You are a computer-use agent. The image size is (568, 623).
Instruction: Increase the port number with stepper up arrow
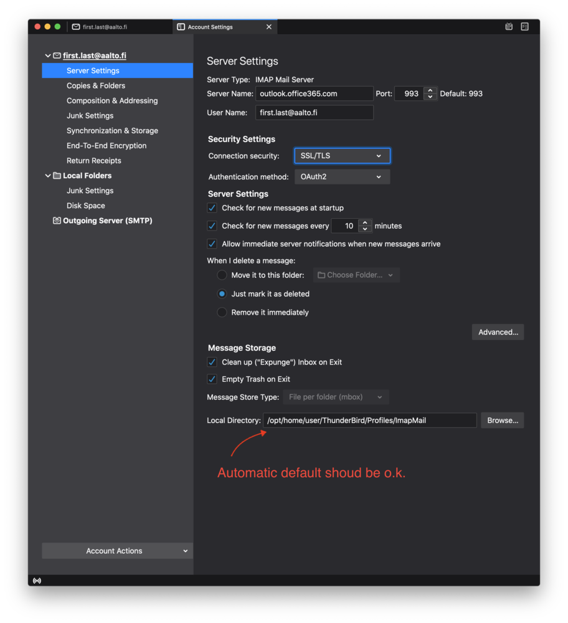pyautogui.click(x=430, y=90)
